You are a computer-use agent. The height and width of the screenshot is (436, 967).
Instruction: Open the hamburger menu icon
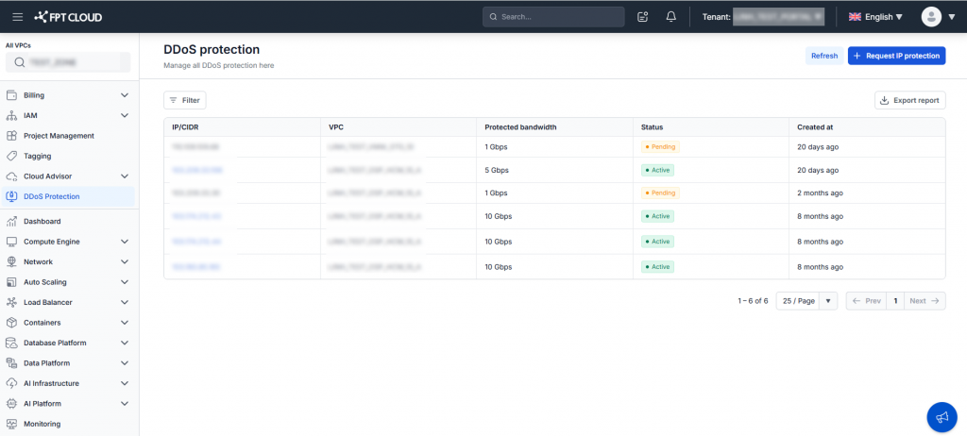(17, 16)
